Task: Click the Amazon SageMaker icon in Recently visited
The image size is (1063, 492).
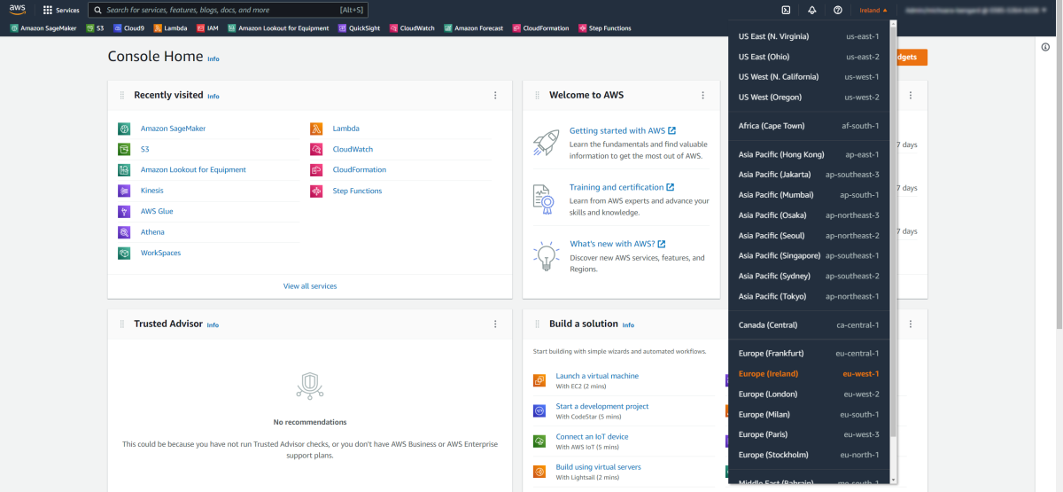Action: tap(124, 129)
